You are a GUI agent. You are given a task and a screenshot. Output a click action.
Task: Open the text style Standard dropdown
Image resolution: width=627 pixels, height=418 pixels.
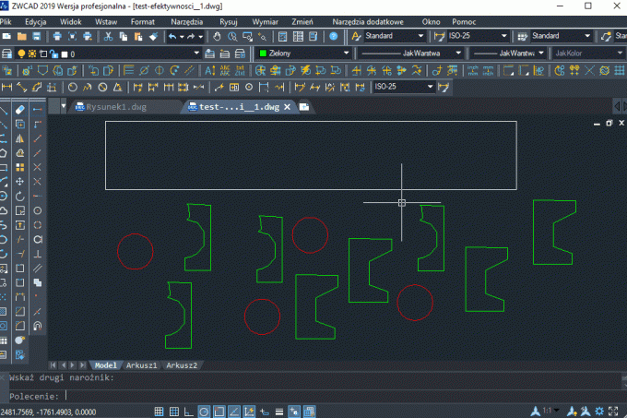click(x=420, y=36)
